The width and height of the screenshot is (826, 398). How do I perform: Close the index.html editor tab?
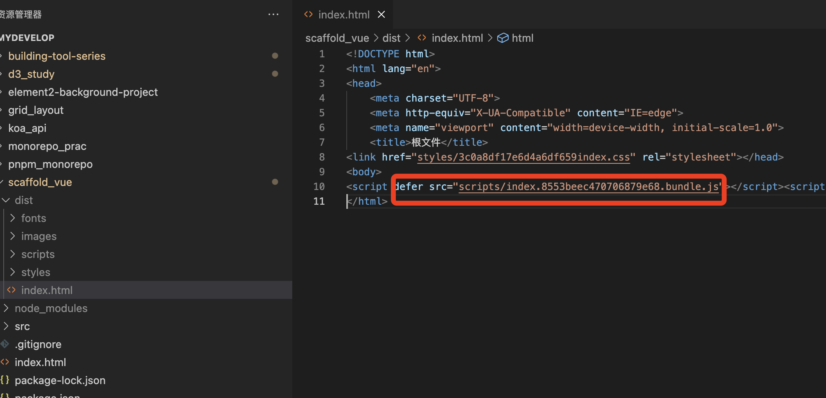[381, 14]
